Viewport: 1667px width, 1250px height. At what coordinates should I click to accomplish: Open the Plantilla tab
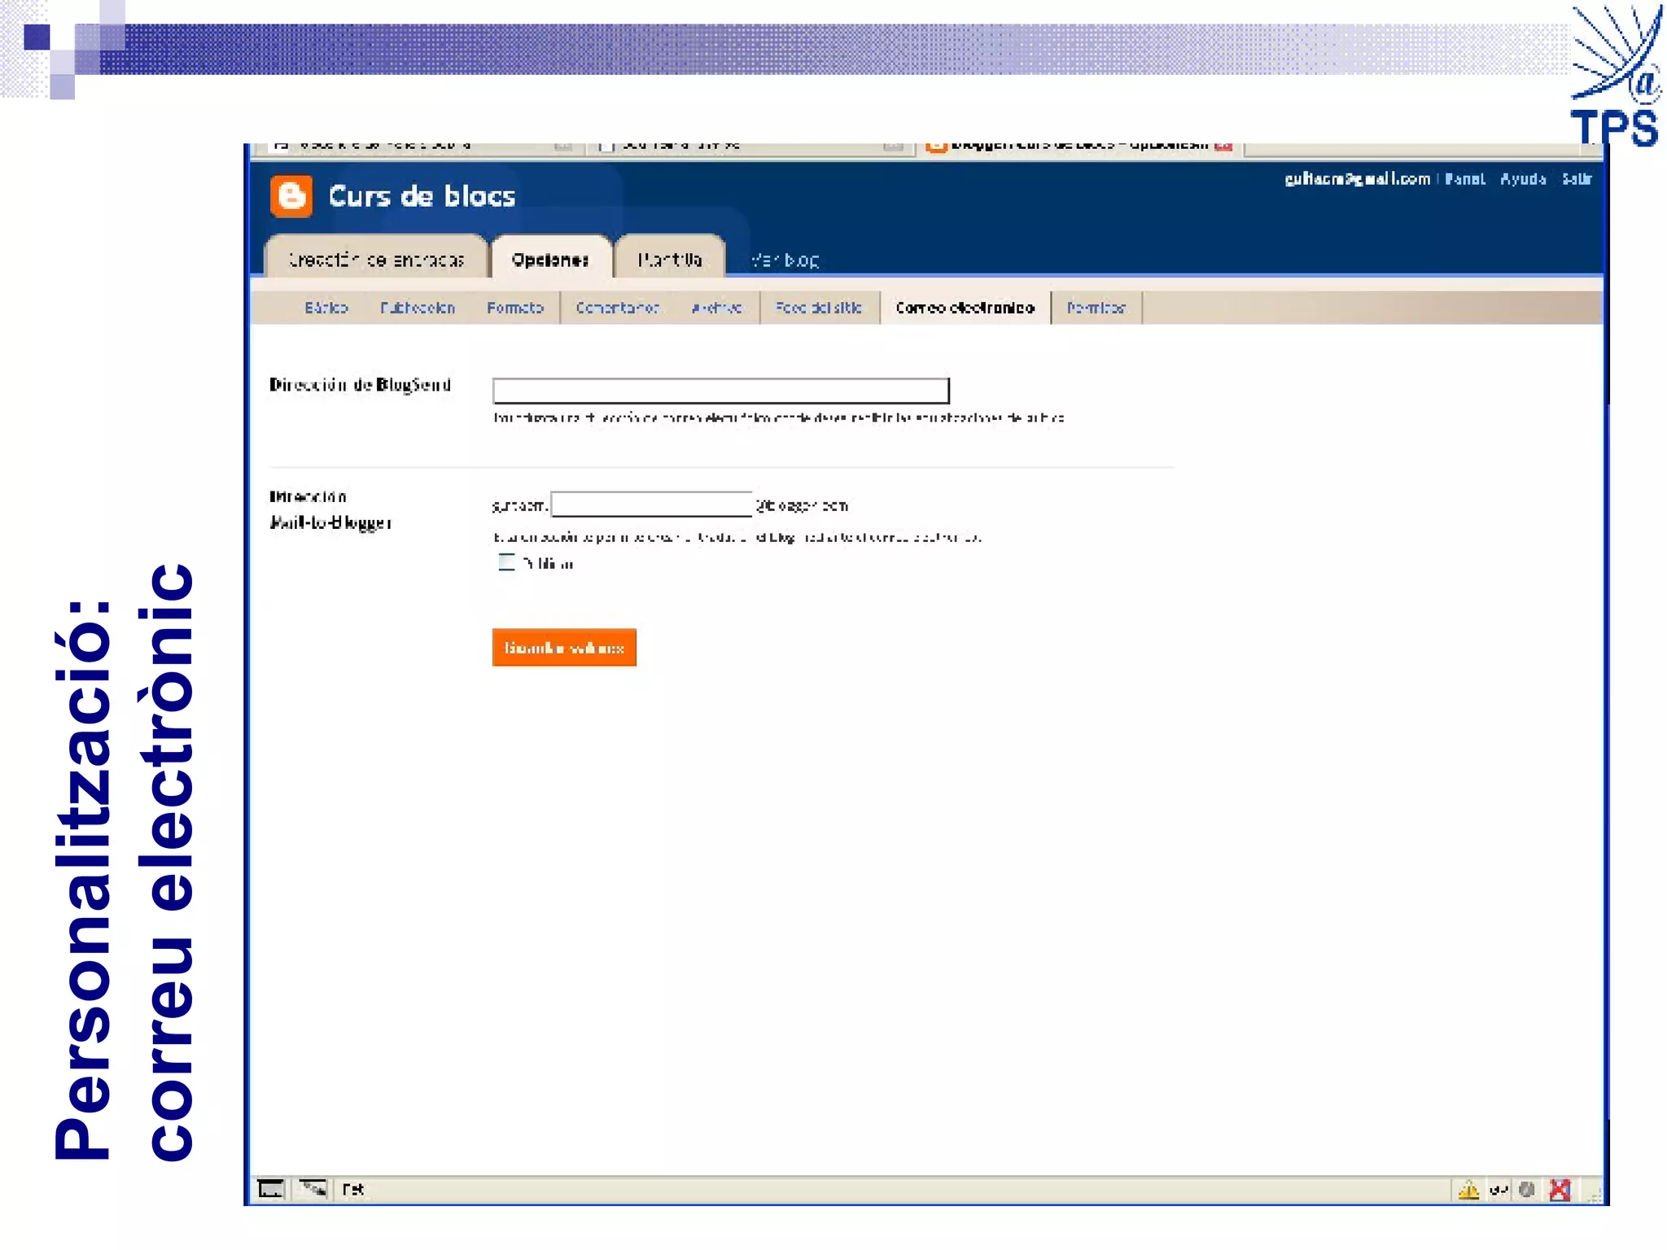click(669, 260)
